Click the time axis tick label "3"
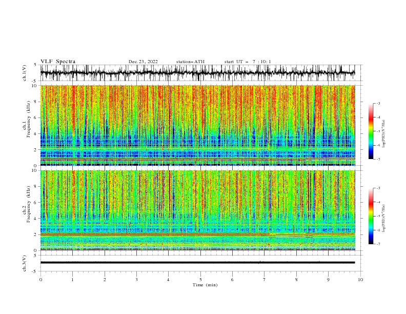The image size is (406, 314). (136, 280)
